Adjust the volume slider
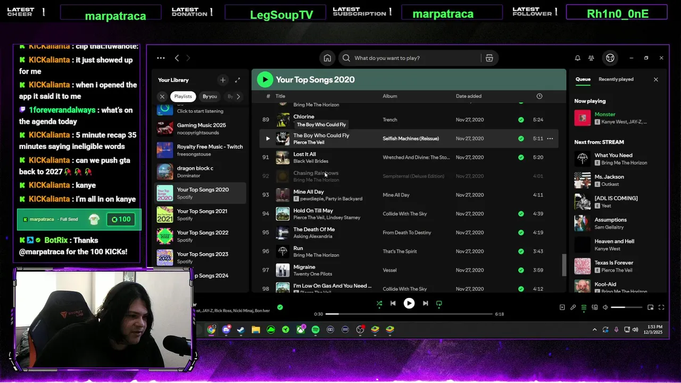The height and width of the screenshot is (383, 681). 626,307
